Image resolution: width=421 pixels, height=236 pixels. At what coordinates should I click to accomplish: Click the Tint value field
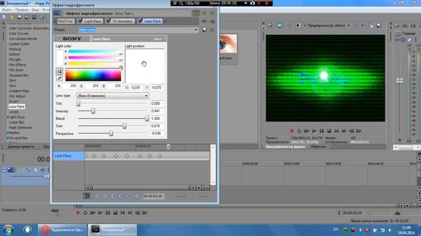tap(157, 104)
